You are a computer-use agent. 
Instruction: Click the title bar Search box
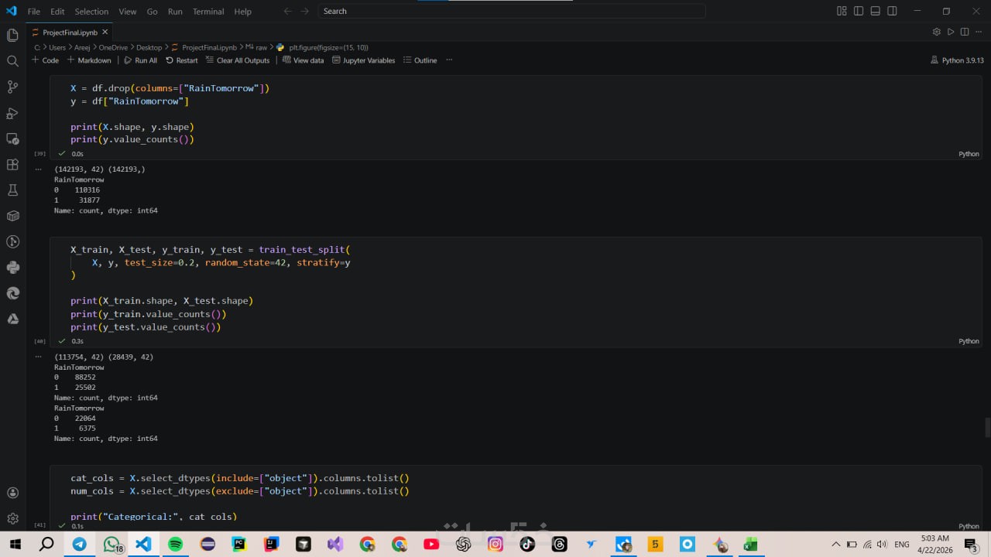coord(512,12)
